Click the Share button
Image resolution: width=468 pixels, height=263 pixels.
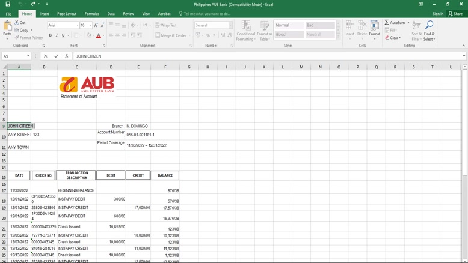coord(455,14)
